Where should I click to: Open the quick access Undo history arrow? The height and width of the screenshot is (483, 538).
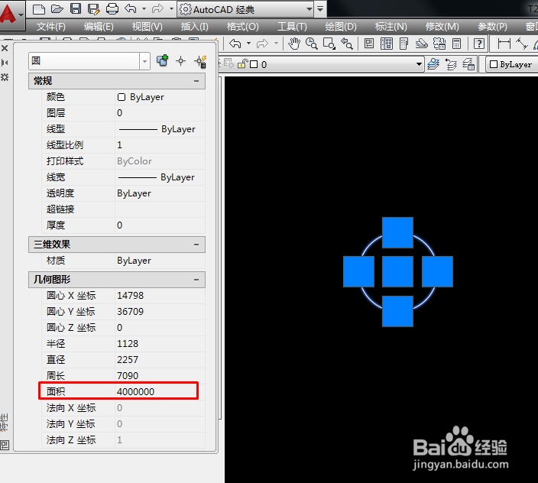(144, 9)
